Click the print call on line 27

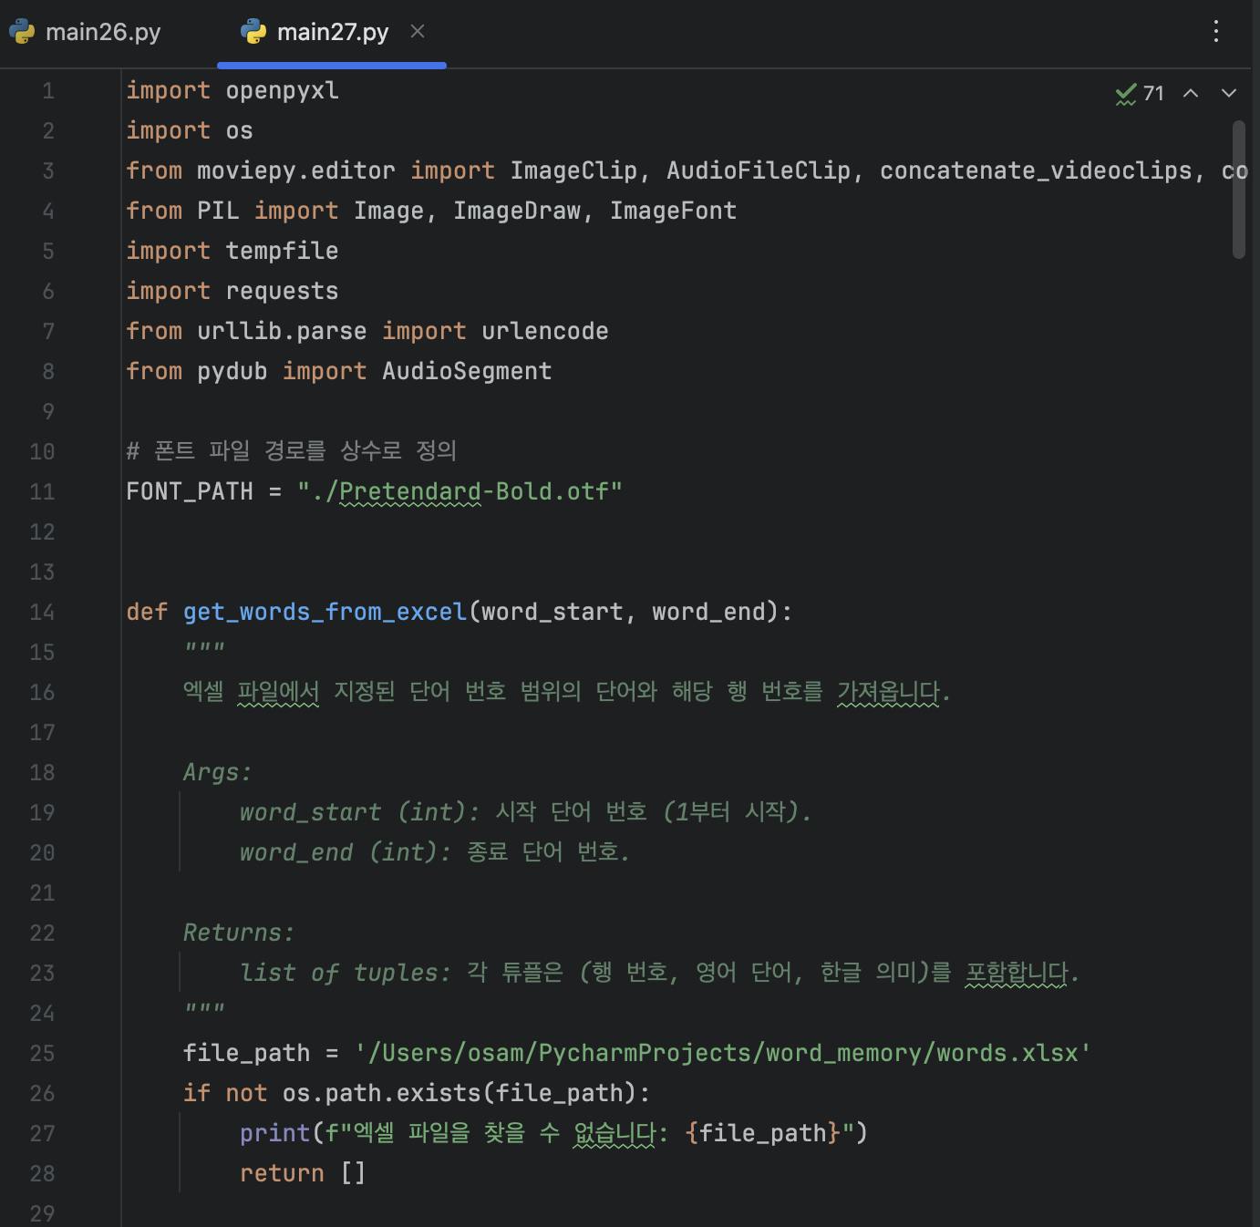[274, 1133]
